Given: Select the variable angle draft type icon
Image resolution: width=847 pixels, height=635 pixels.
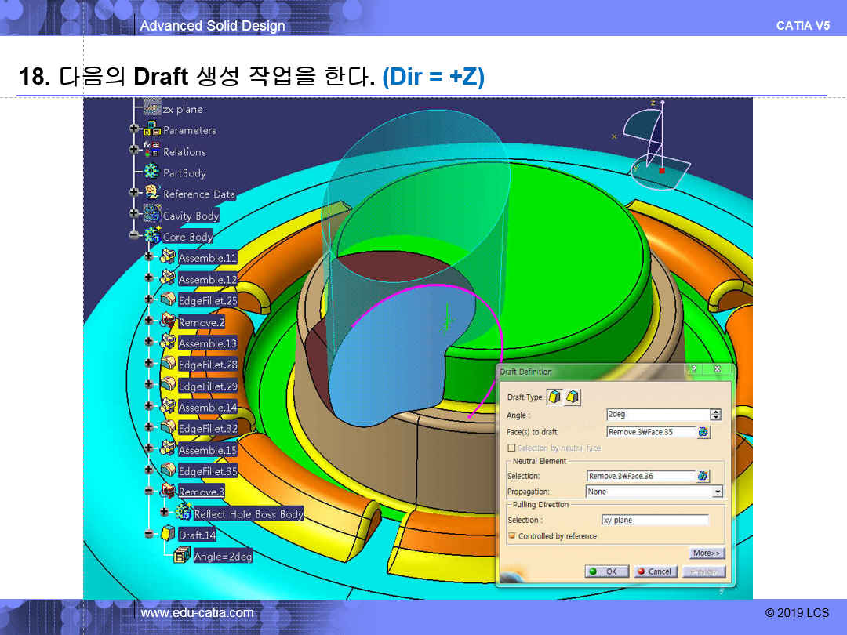Looking at the screenshot, I should 573,397.
